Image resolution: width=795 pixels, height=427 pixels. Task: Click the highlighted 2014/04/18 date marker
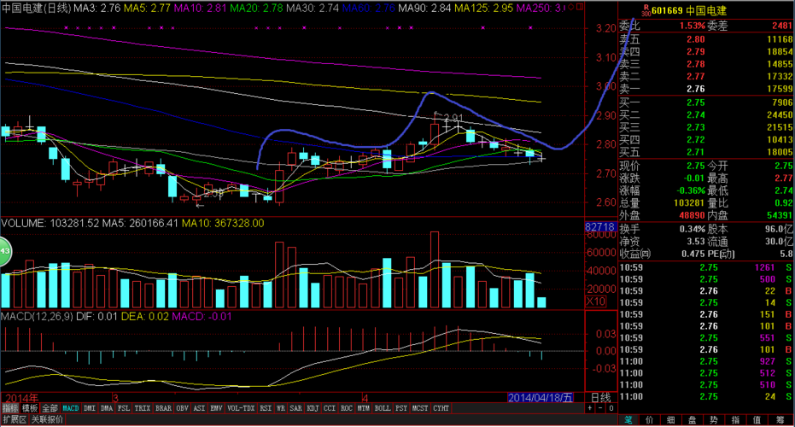541,398
